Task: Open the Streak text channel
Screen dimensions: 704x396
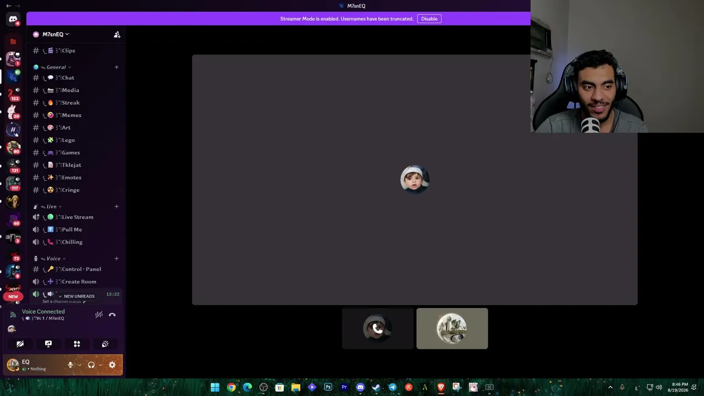Action: click(76, 103)
